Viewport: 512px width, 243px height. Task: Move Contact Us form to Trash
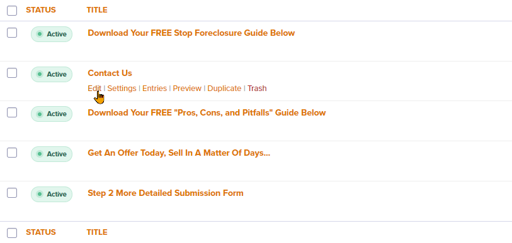pyautogui.click(x=257, y=89)
